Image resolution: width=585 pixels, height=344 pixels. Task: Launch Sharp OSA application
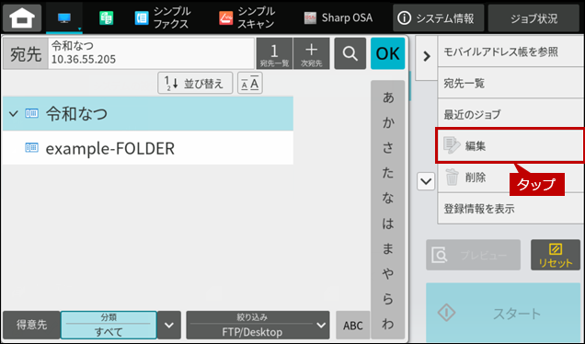click(x=338, y=17)
